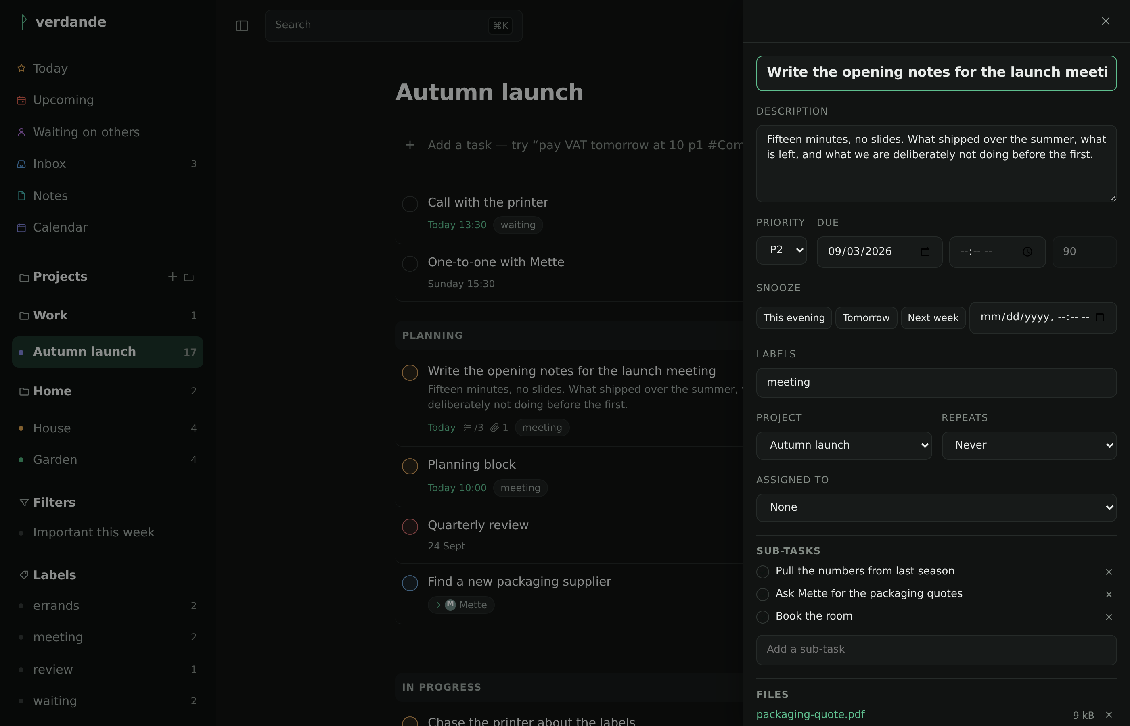
Task: Click the 'Add a sub-task' input field
Action: tap(936, 650)
